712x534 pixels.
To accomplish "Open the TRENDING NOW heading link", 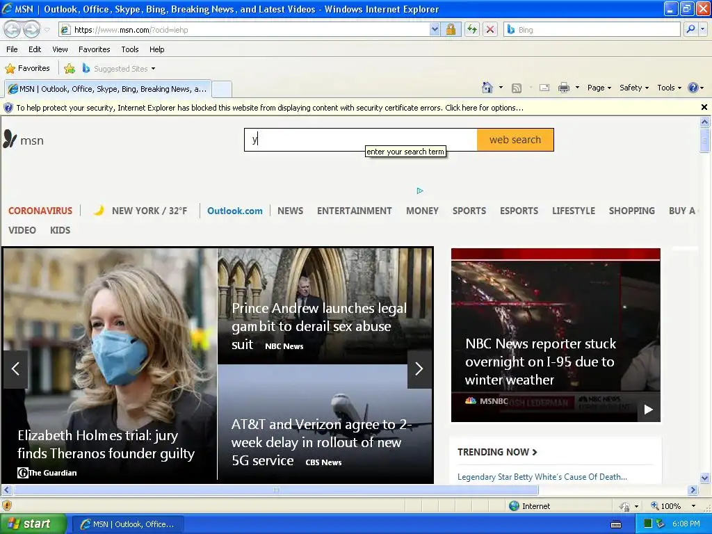I will 497,452.
